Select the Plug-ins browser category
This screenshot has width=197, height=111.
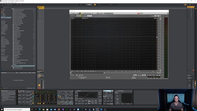pyautogui.click(x=4, y=31)
